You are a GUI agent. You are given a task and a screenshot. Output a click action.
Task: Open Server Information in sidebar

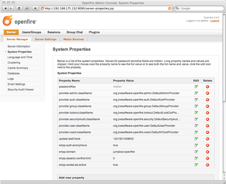pos(19,46)
